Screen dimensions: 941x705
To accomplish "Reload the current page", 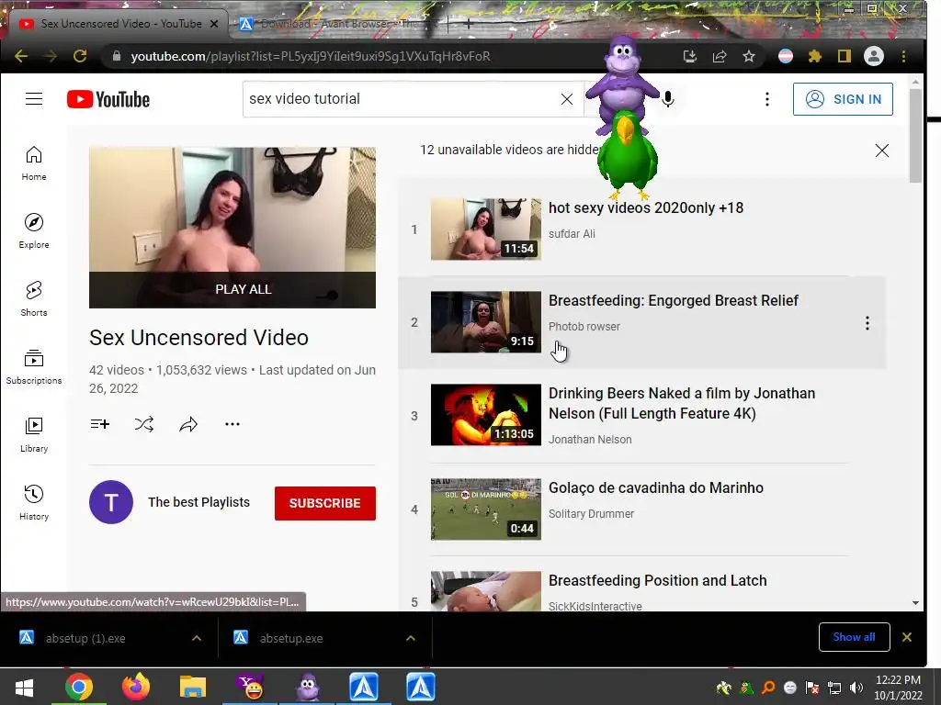I will [x=80, y=56].
